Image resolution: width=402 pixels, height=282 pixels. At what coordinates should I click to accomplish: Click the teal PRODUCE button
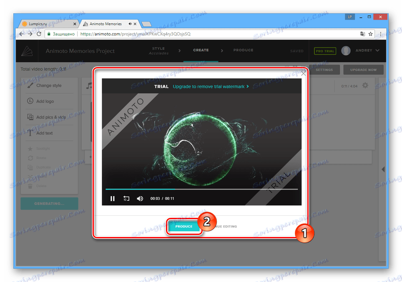(184, 227)
